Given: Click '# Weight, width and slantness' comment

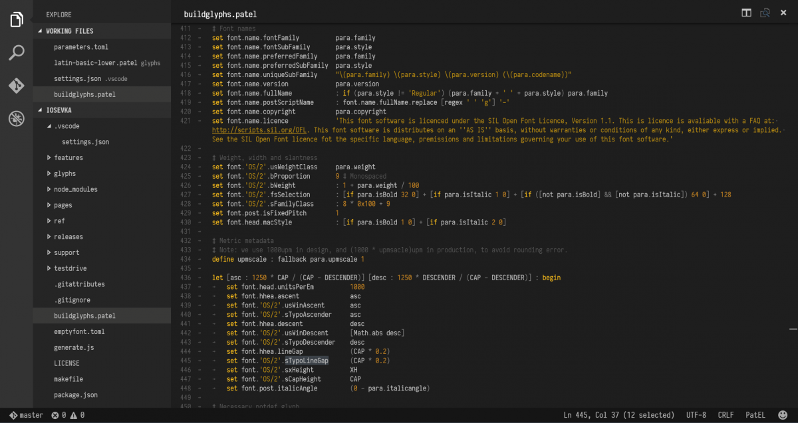Looking at the screenshot, I should pos(265,157).
